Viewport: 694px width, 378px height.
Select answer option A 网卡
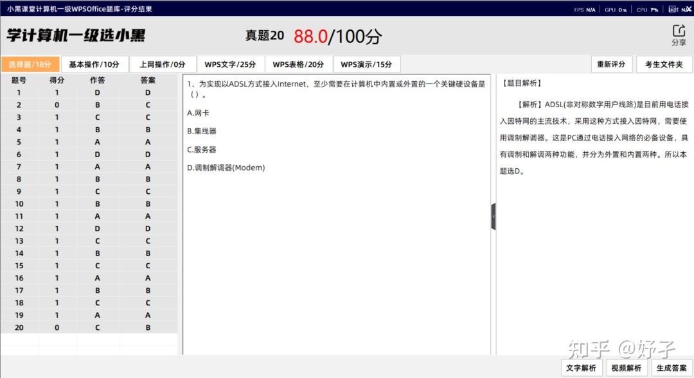[x=197, y=112]
